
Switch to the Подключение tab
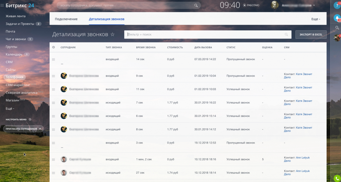(66, 19)
